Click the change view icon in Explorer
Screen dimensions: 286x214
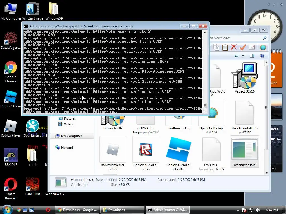(237, 56)
